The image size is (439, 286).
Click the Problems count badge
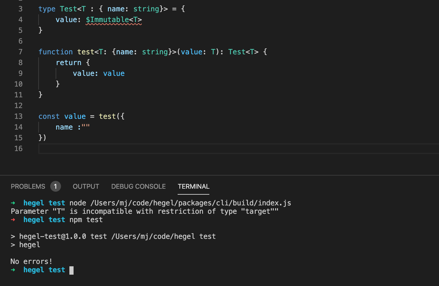55,186
